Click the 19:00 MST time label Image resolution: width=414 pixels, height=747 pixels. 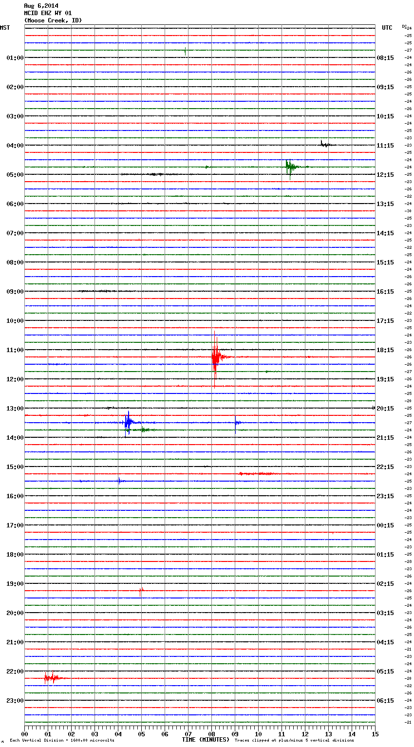(x=15, y=584)
